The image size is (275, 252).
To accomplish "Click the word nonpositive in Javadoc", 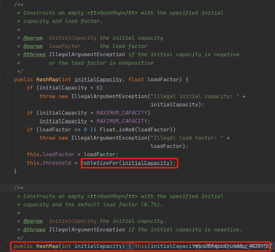I will 136,63.
